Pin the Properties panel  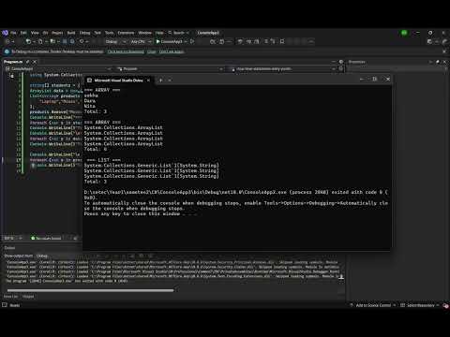click(x=438, y=62)
